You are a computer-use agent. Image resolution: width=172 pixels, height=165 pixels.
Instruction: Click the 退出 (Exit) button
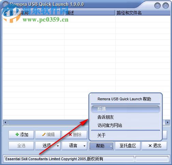point(155,146)
